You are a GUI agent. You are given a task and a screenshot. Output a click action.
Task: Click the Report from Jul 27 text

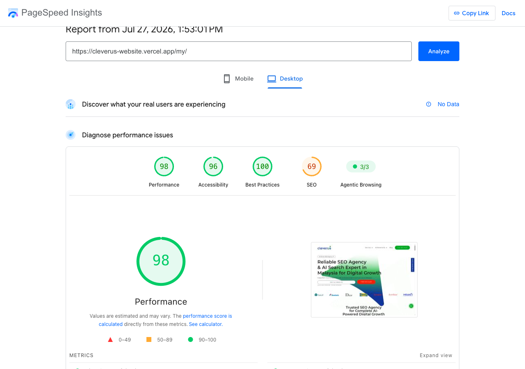(x=144, y=30)
